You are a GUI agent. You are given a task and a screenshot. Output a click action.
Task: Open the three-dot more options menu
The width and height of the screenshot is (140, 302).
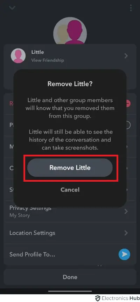click(131, 8)
